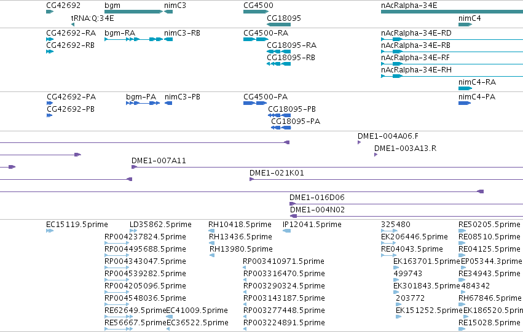Select protein nimC3-PB
The height and width of the screenshot is (332, 523).
point(183,97)
